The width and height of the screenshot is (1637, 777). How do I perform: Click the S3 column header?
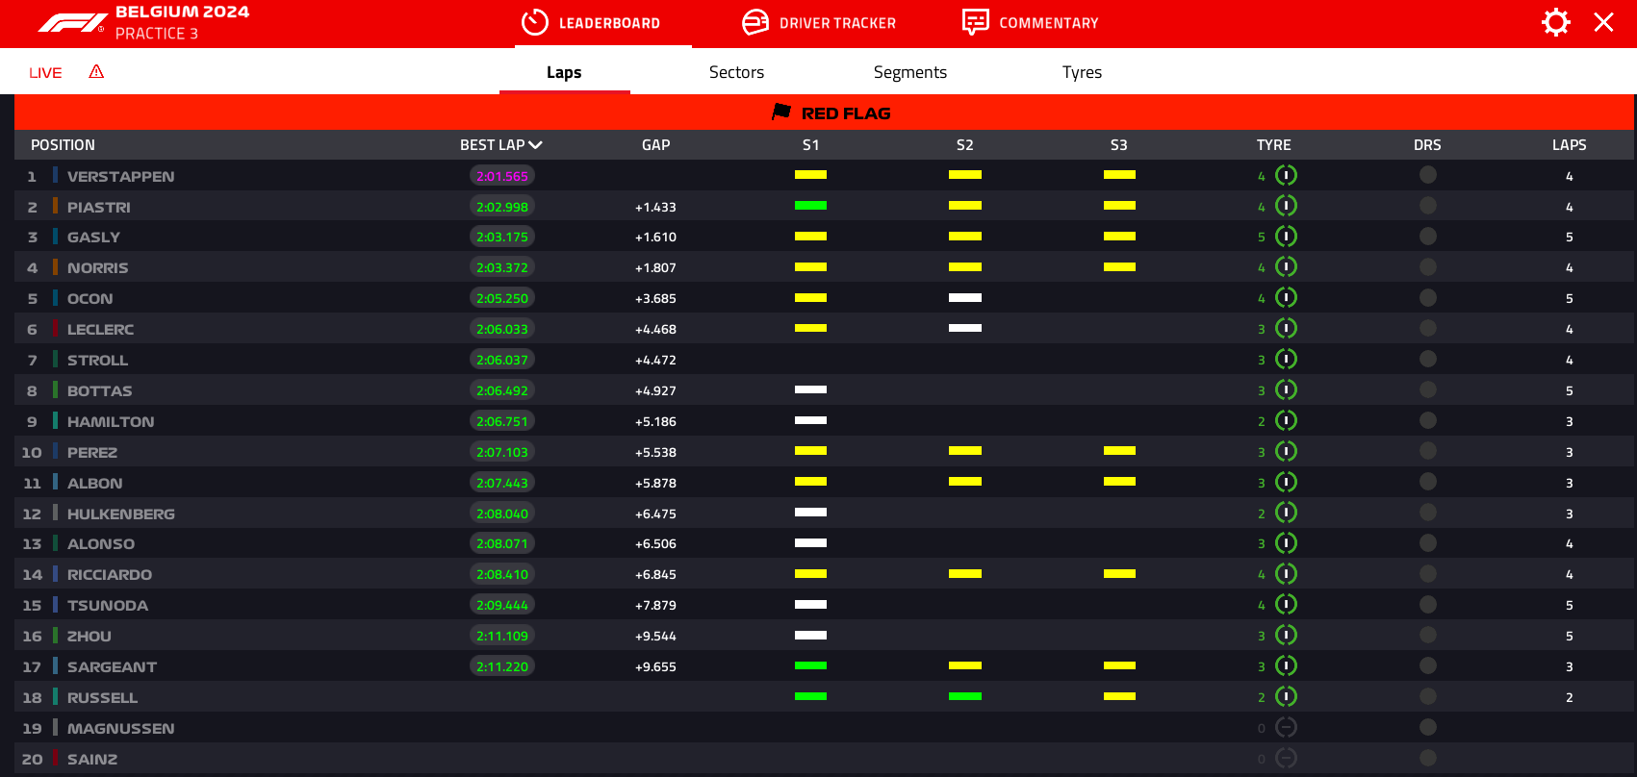tap(1118, 145)
